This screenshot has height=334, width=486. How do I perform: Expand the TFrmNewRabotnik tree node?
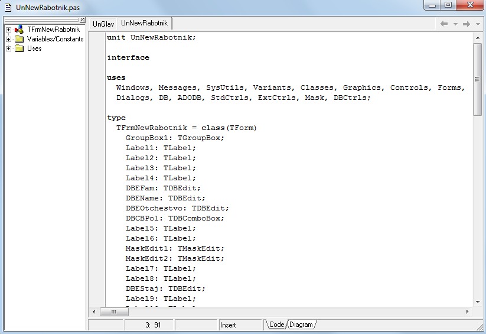coord(8,30)
